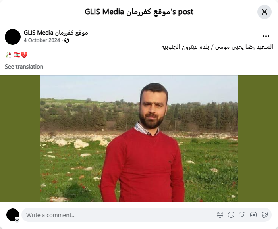Click the Arabic post caption text
This screenshot has width=278, height=229.
coord(217,47)
